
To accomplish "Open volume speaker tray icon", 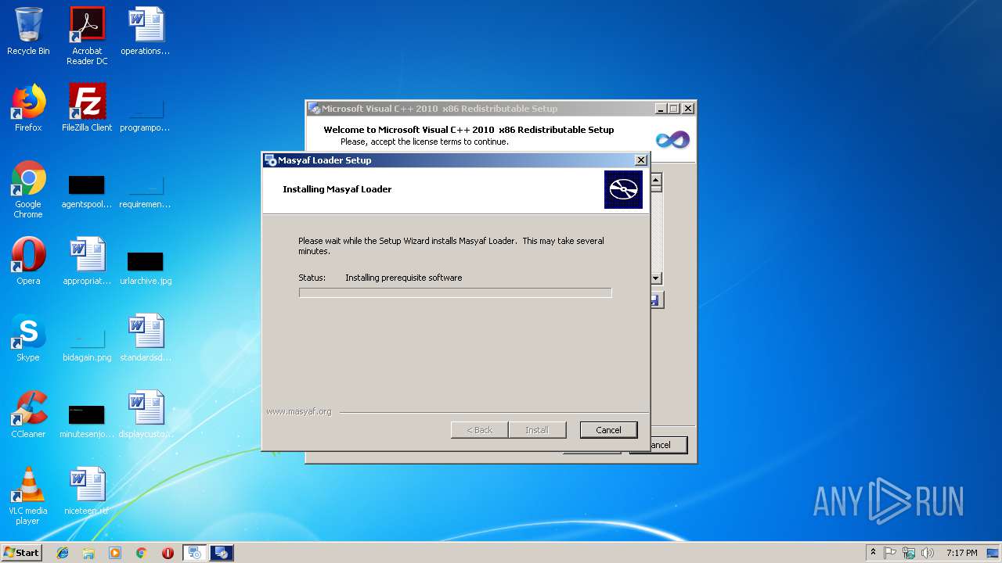I will click(x=928, y=553).
